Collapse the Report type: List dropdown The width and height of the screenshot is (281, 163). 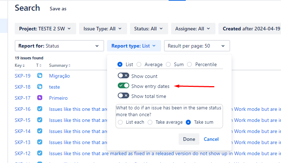click(x=134, y=46)
